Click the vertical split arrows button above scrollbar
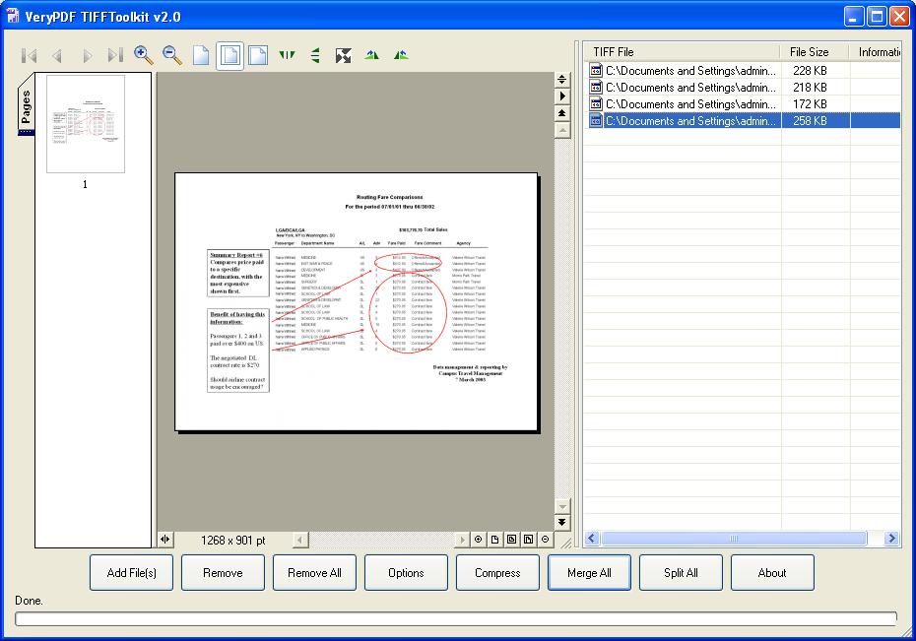The image size is (916, 641). pos(562,80)
